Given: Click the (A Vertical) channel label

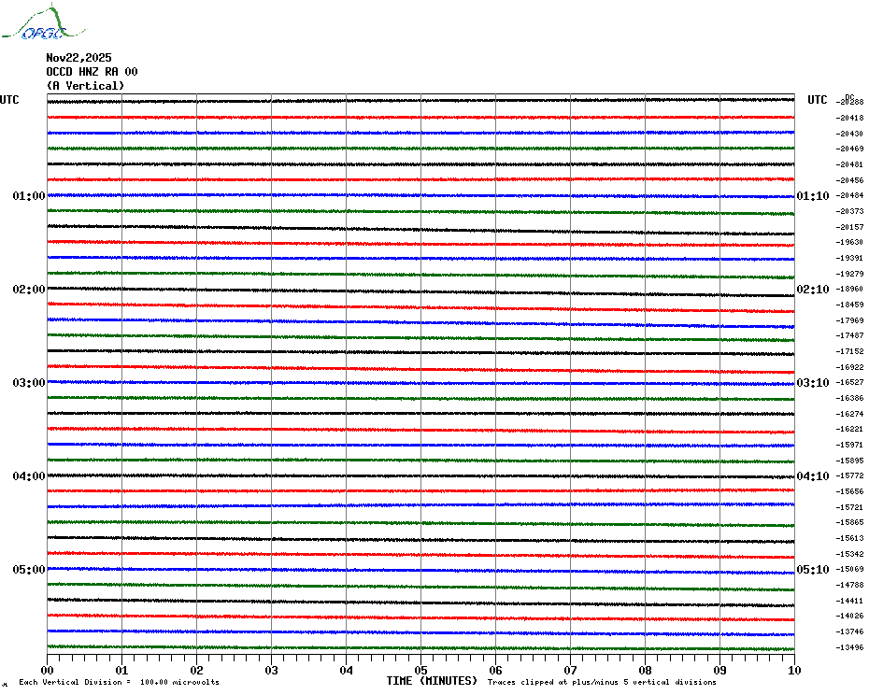Looking at the screenshot, I should [85, 86].
